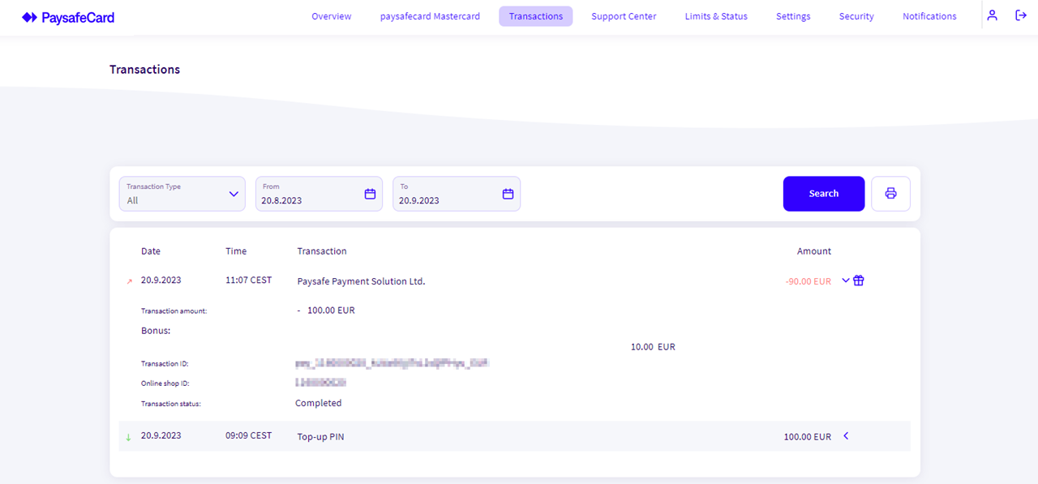The width and height of the screenshot is (1038, 484).
Task: Open the Notifications tab
Action: click(929, 16)
